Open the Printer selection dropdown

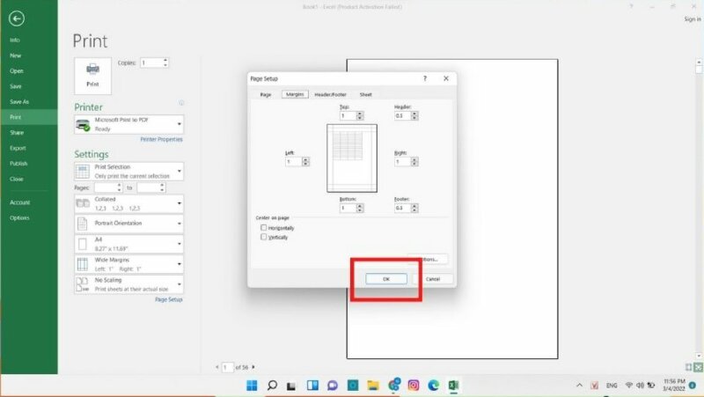click(128, 124)
